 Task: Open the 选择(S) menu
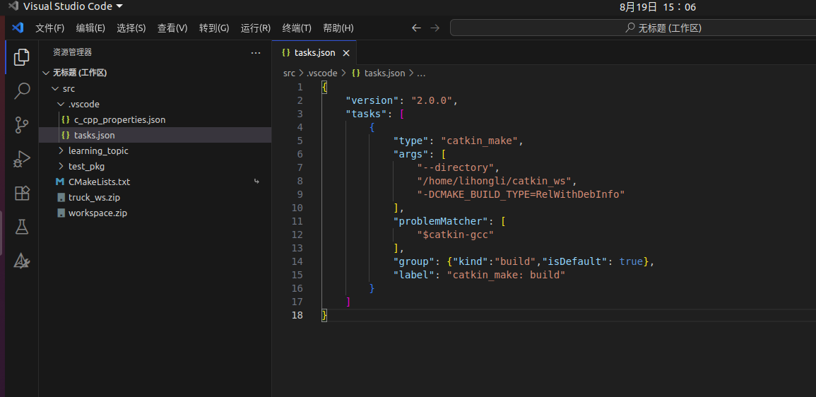coord(131,28)
